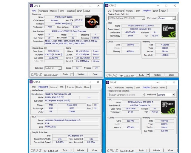
Task: Open the Graphics tab in the CPU window
Action: (x=71, y=11)
